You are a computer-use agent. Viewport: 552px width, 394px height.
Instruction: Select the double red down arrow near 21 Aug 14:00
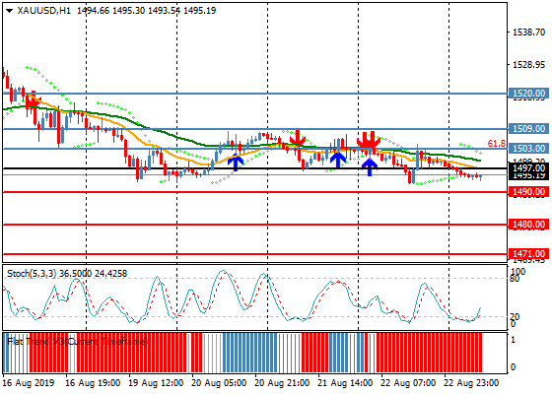click(369, 139)
